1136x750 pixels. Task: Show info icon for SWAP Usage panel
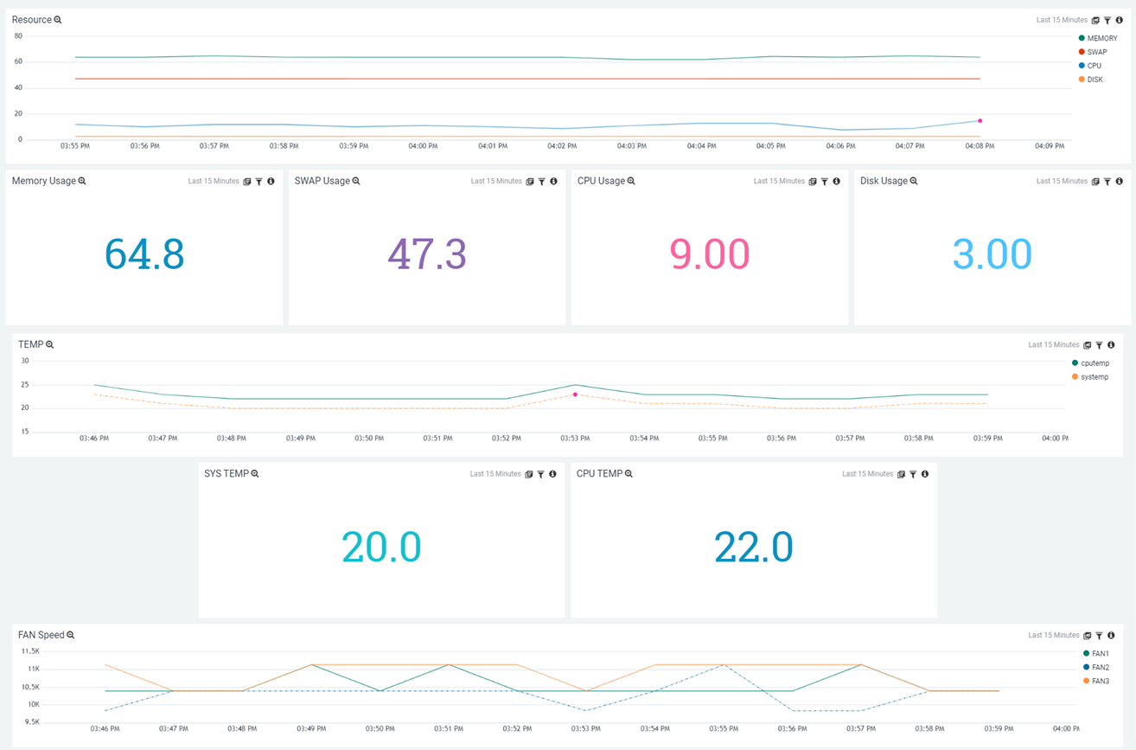click(553, 182)
